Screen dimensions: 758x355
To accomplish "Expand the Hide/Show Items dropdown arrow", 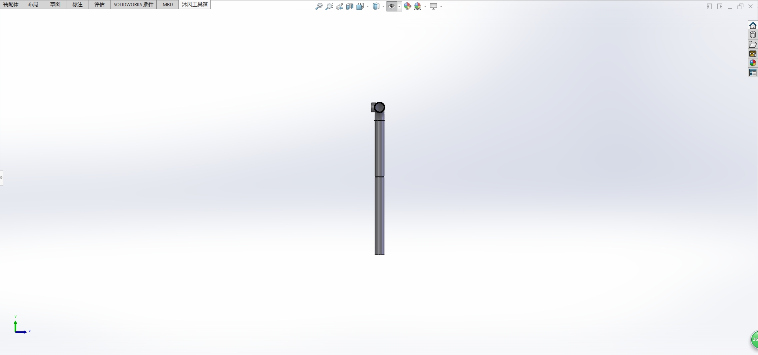I will coord(400,6).
